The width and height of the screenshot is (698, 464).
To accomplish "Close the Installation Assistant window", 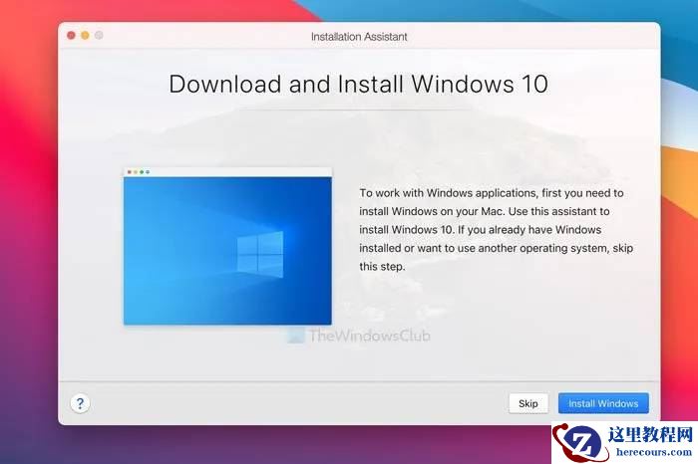I will (71, 35).
